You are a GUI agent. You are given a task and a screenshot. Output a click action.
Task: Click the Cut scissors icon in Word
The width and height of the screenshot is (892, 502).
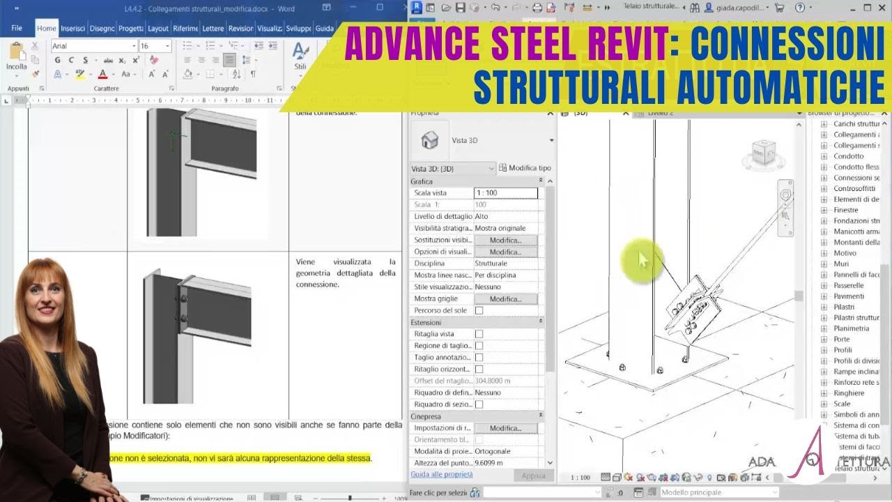coord(35,47)
